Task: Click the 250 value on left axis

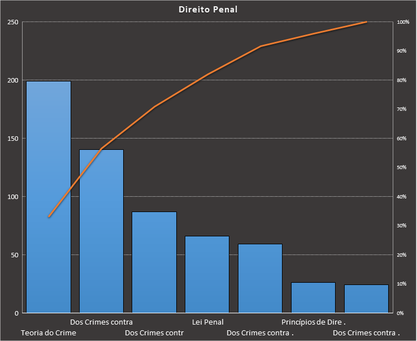Action: coord(12,22)
